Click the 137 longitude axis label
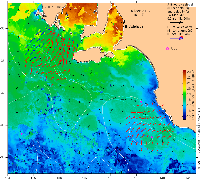This screenshot has width=201, height=181. pos(85,178)
